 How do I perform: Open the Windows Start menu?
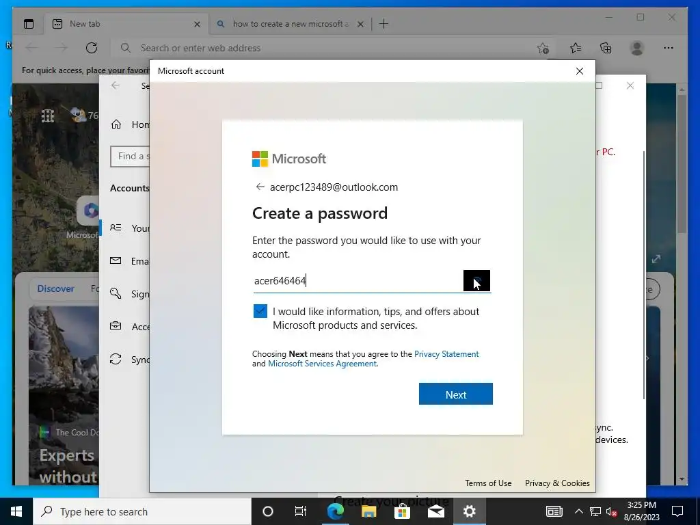point(16,511)
